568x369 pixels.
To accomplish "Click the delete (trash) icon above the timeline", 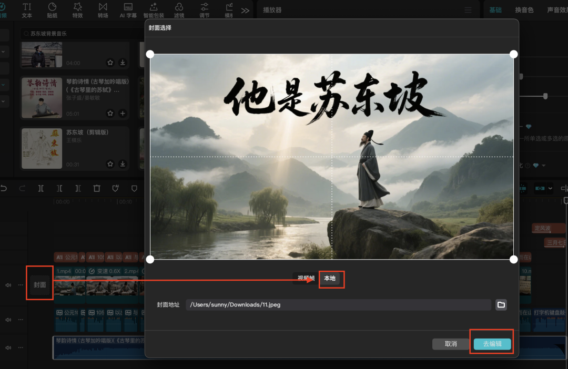I will [97, 188].
